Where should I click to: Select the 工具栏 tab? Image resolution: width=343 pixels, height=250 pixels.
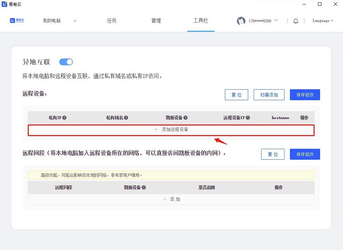[x=201, y=21]
